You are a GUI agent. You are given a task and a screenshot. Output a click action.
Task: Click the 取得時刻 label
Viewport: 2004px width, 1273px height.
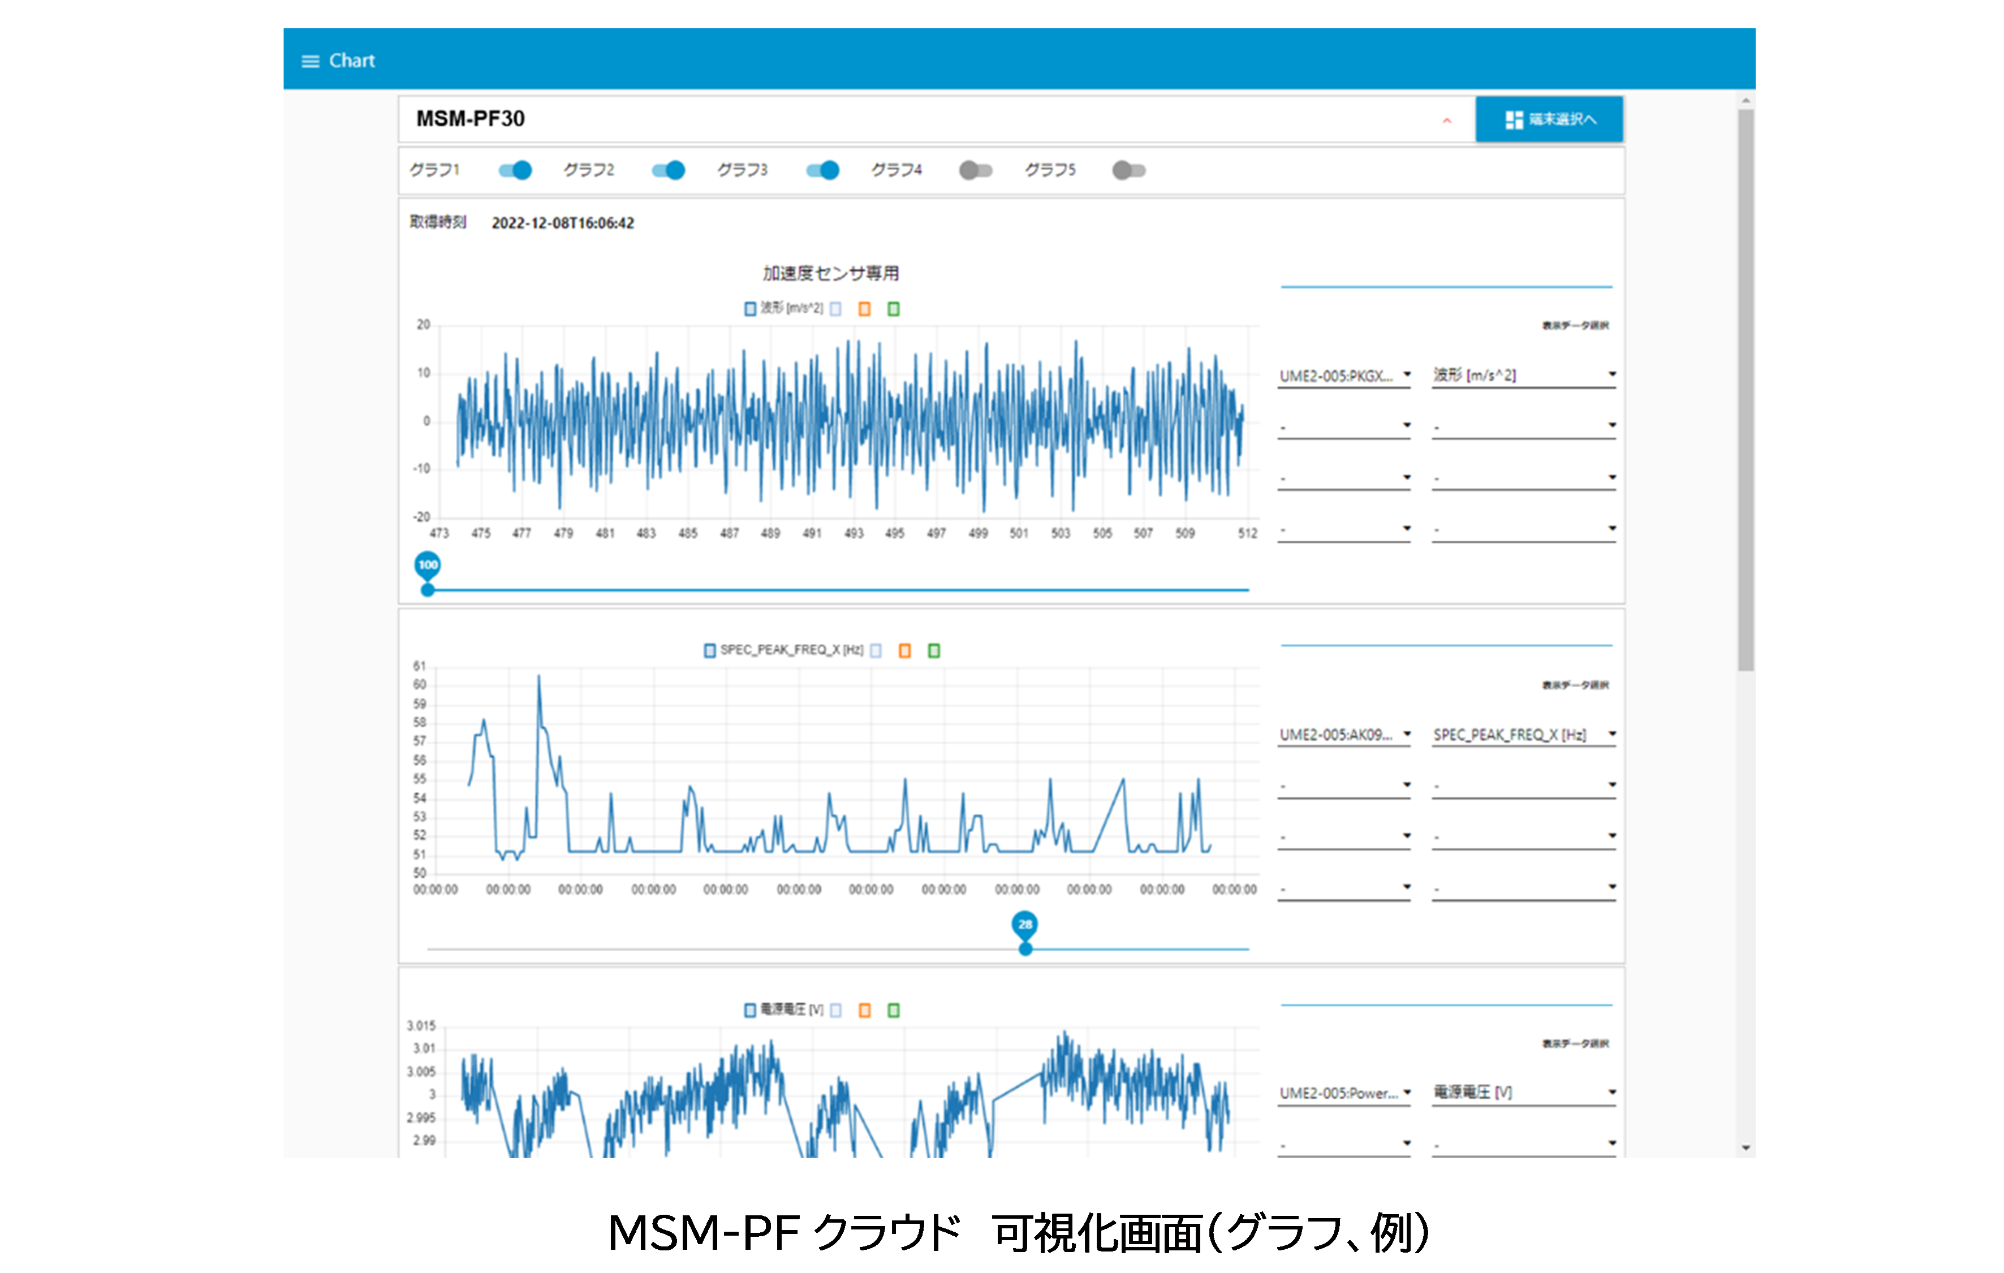(x=438, y=222)
